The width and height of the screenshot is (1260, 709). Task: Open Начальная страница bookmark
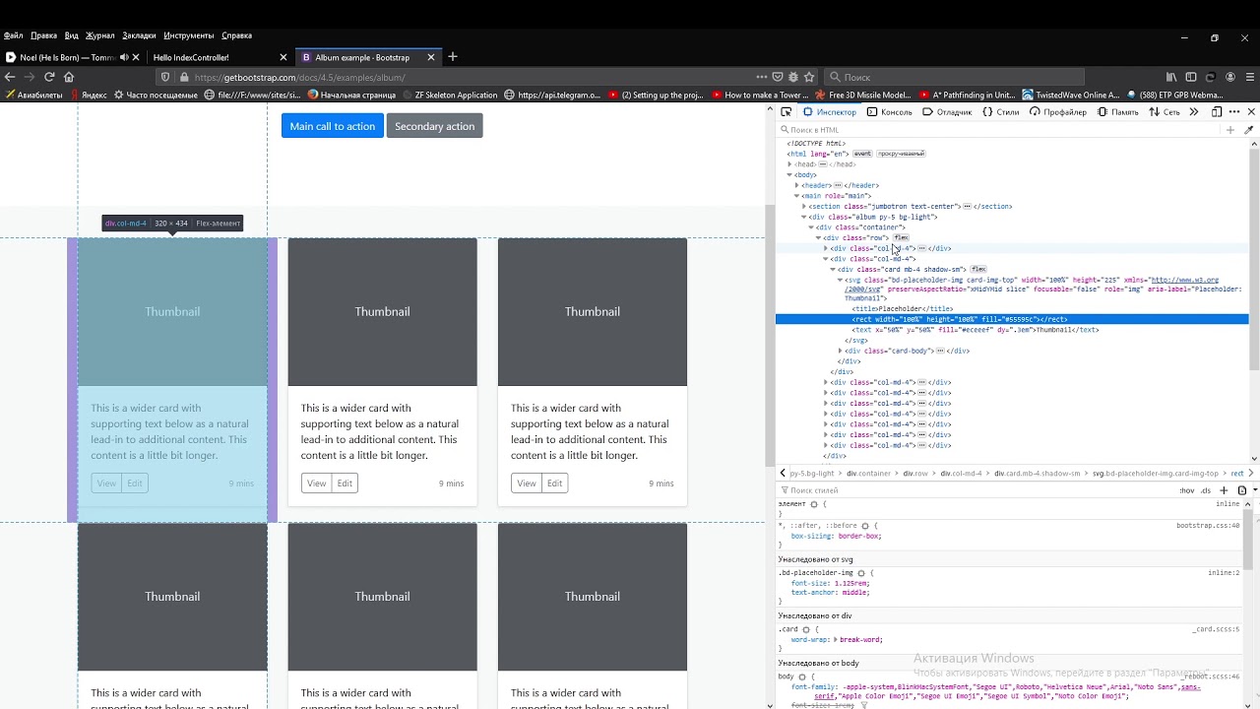(x=351, y=96)
